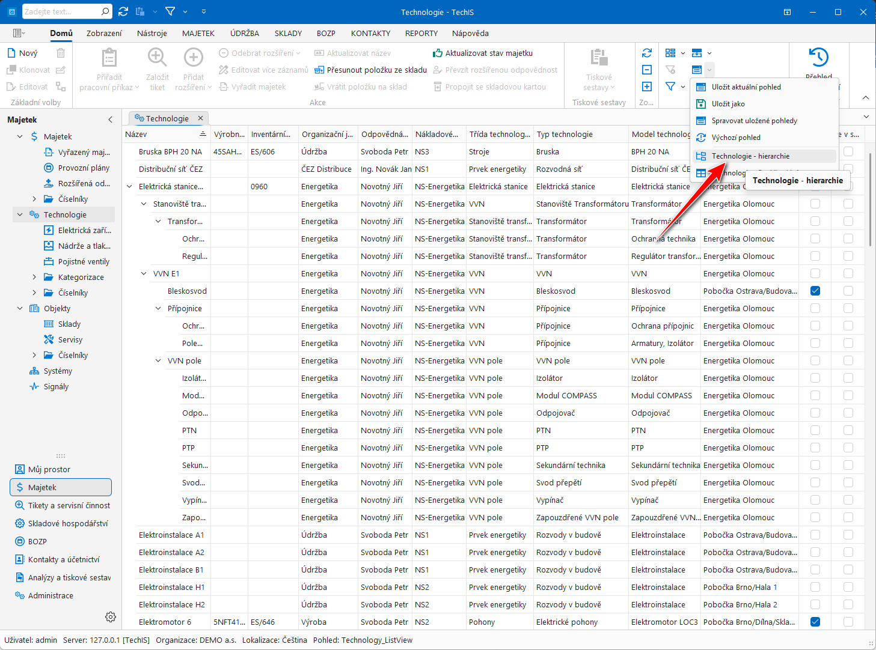Open the Administrace module
Viewport: 876px width, 650px height.
(61, 595)
